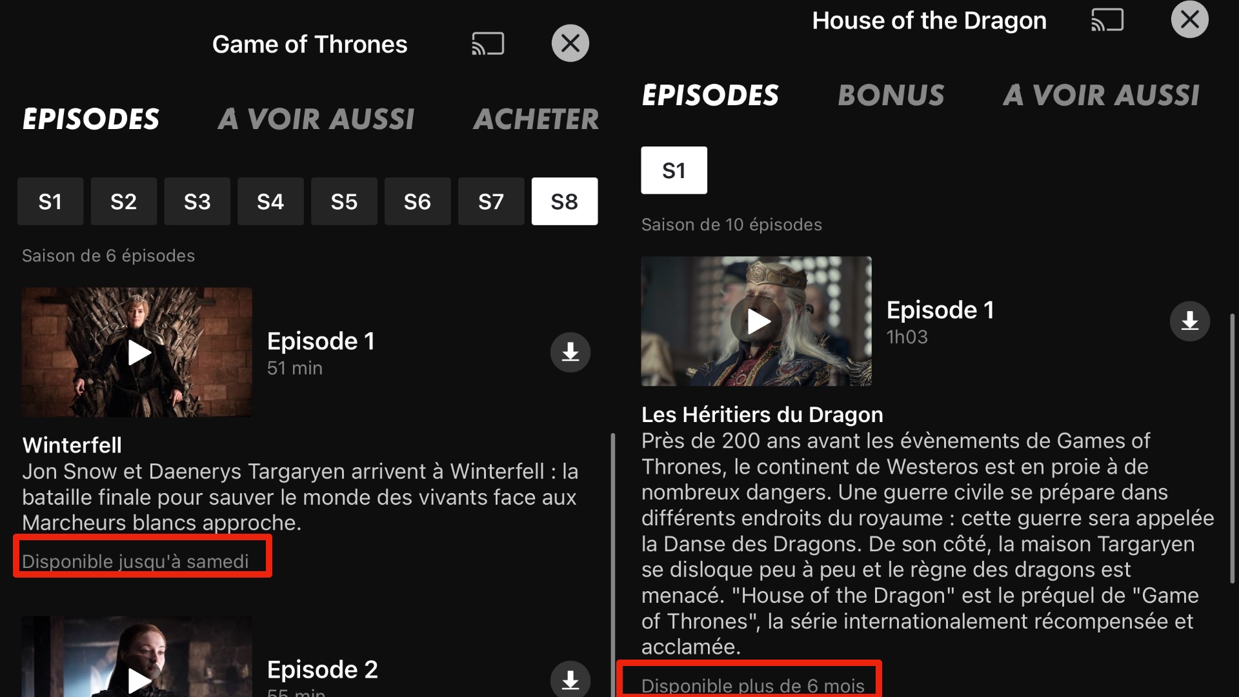Open the BONUS tab

891,96
